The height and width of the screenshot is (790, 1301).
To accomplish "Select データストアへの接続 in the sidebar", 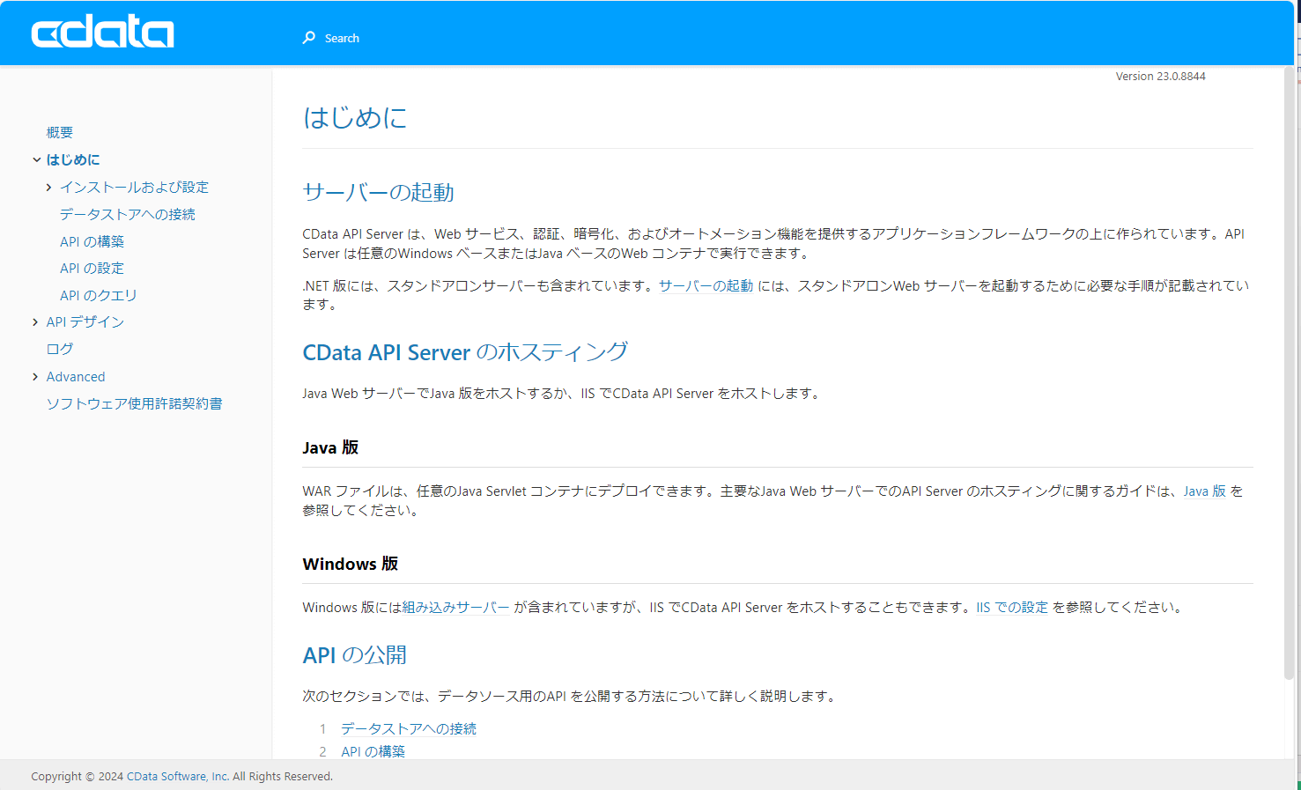I will (x=127, y=213).
